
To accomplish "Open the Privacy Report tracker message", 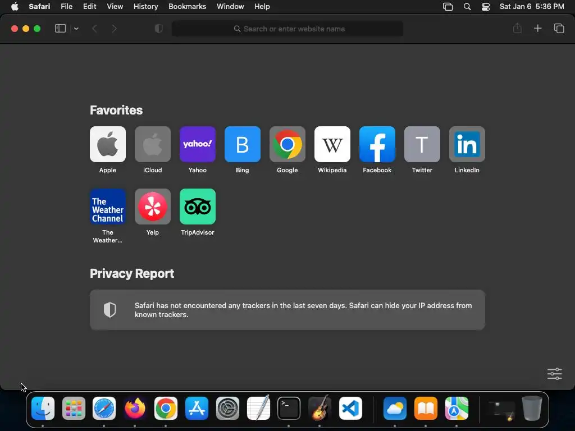I will [x=287, y=310].
